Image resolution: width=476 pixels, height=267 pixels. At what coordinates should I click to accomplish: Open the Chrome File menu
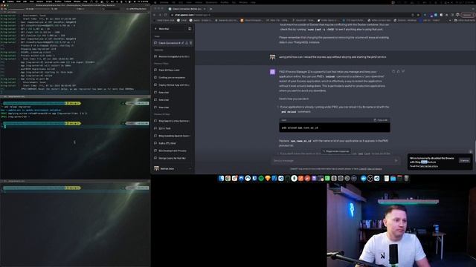coord(173,2)
